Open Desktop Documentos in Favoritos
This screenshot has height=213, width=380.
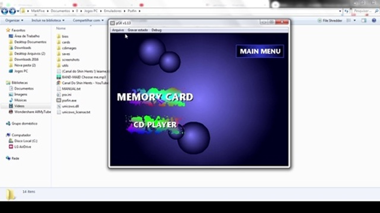tap(30, 42)
